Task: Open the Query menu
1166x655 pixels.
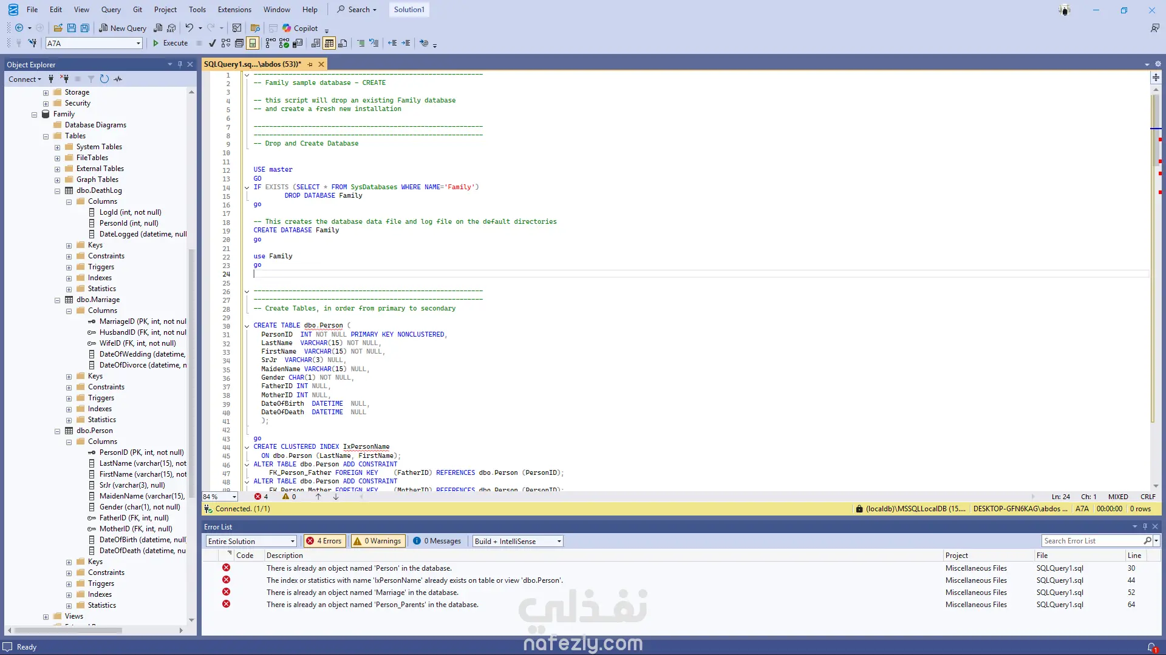Action: [x=111, y=9]
